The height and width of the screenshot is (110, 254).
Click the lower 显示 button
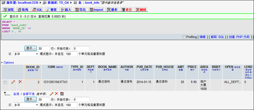tap(30, 99)
